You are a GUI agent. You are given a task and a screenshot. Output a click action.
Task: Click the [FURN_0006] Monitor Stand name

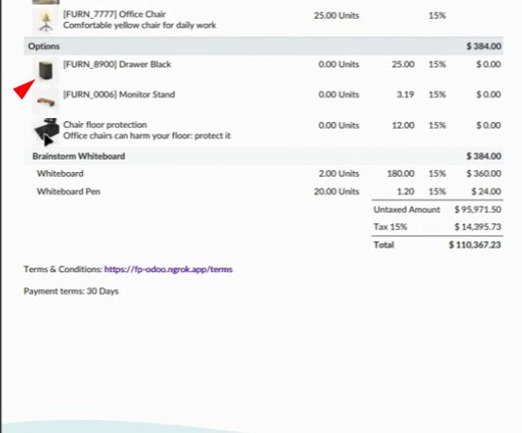pyautogui.click(x=119, y=95)
